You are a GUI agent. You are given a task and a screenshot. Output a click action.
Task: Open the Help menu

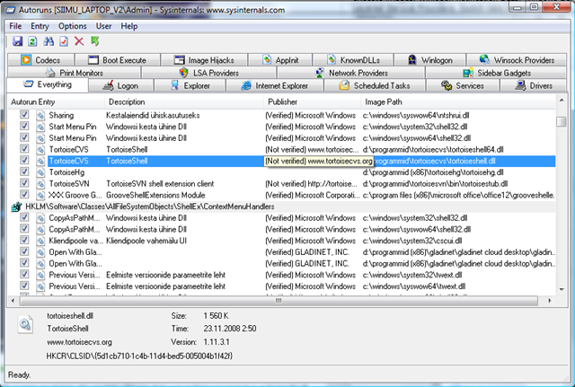coord(129,26)
